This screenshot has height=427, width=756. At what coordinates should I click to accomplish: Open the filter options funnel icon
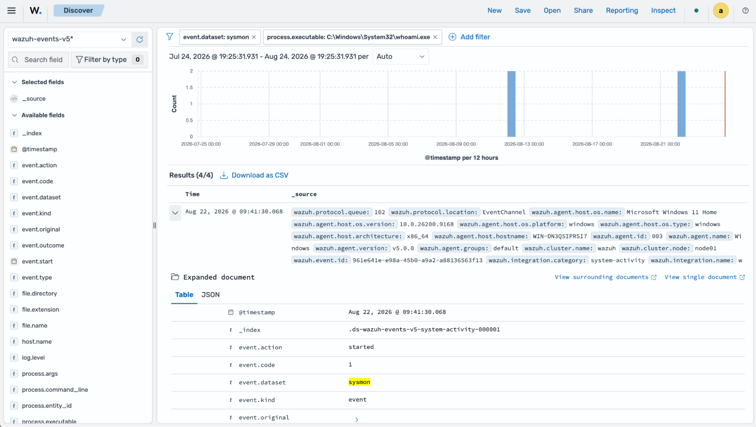(169, 37)
